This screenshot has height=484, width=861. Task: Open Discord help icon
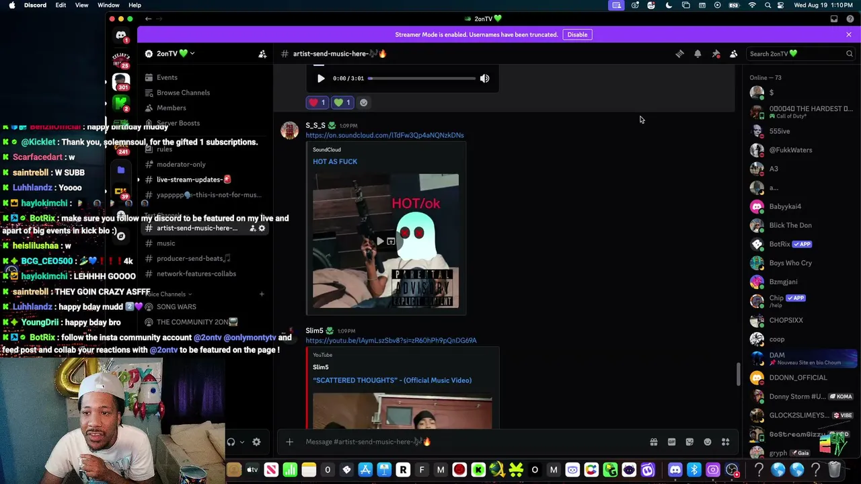(849, 19)
